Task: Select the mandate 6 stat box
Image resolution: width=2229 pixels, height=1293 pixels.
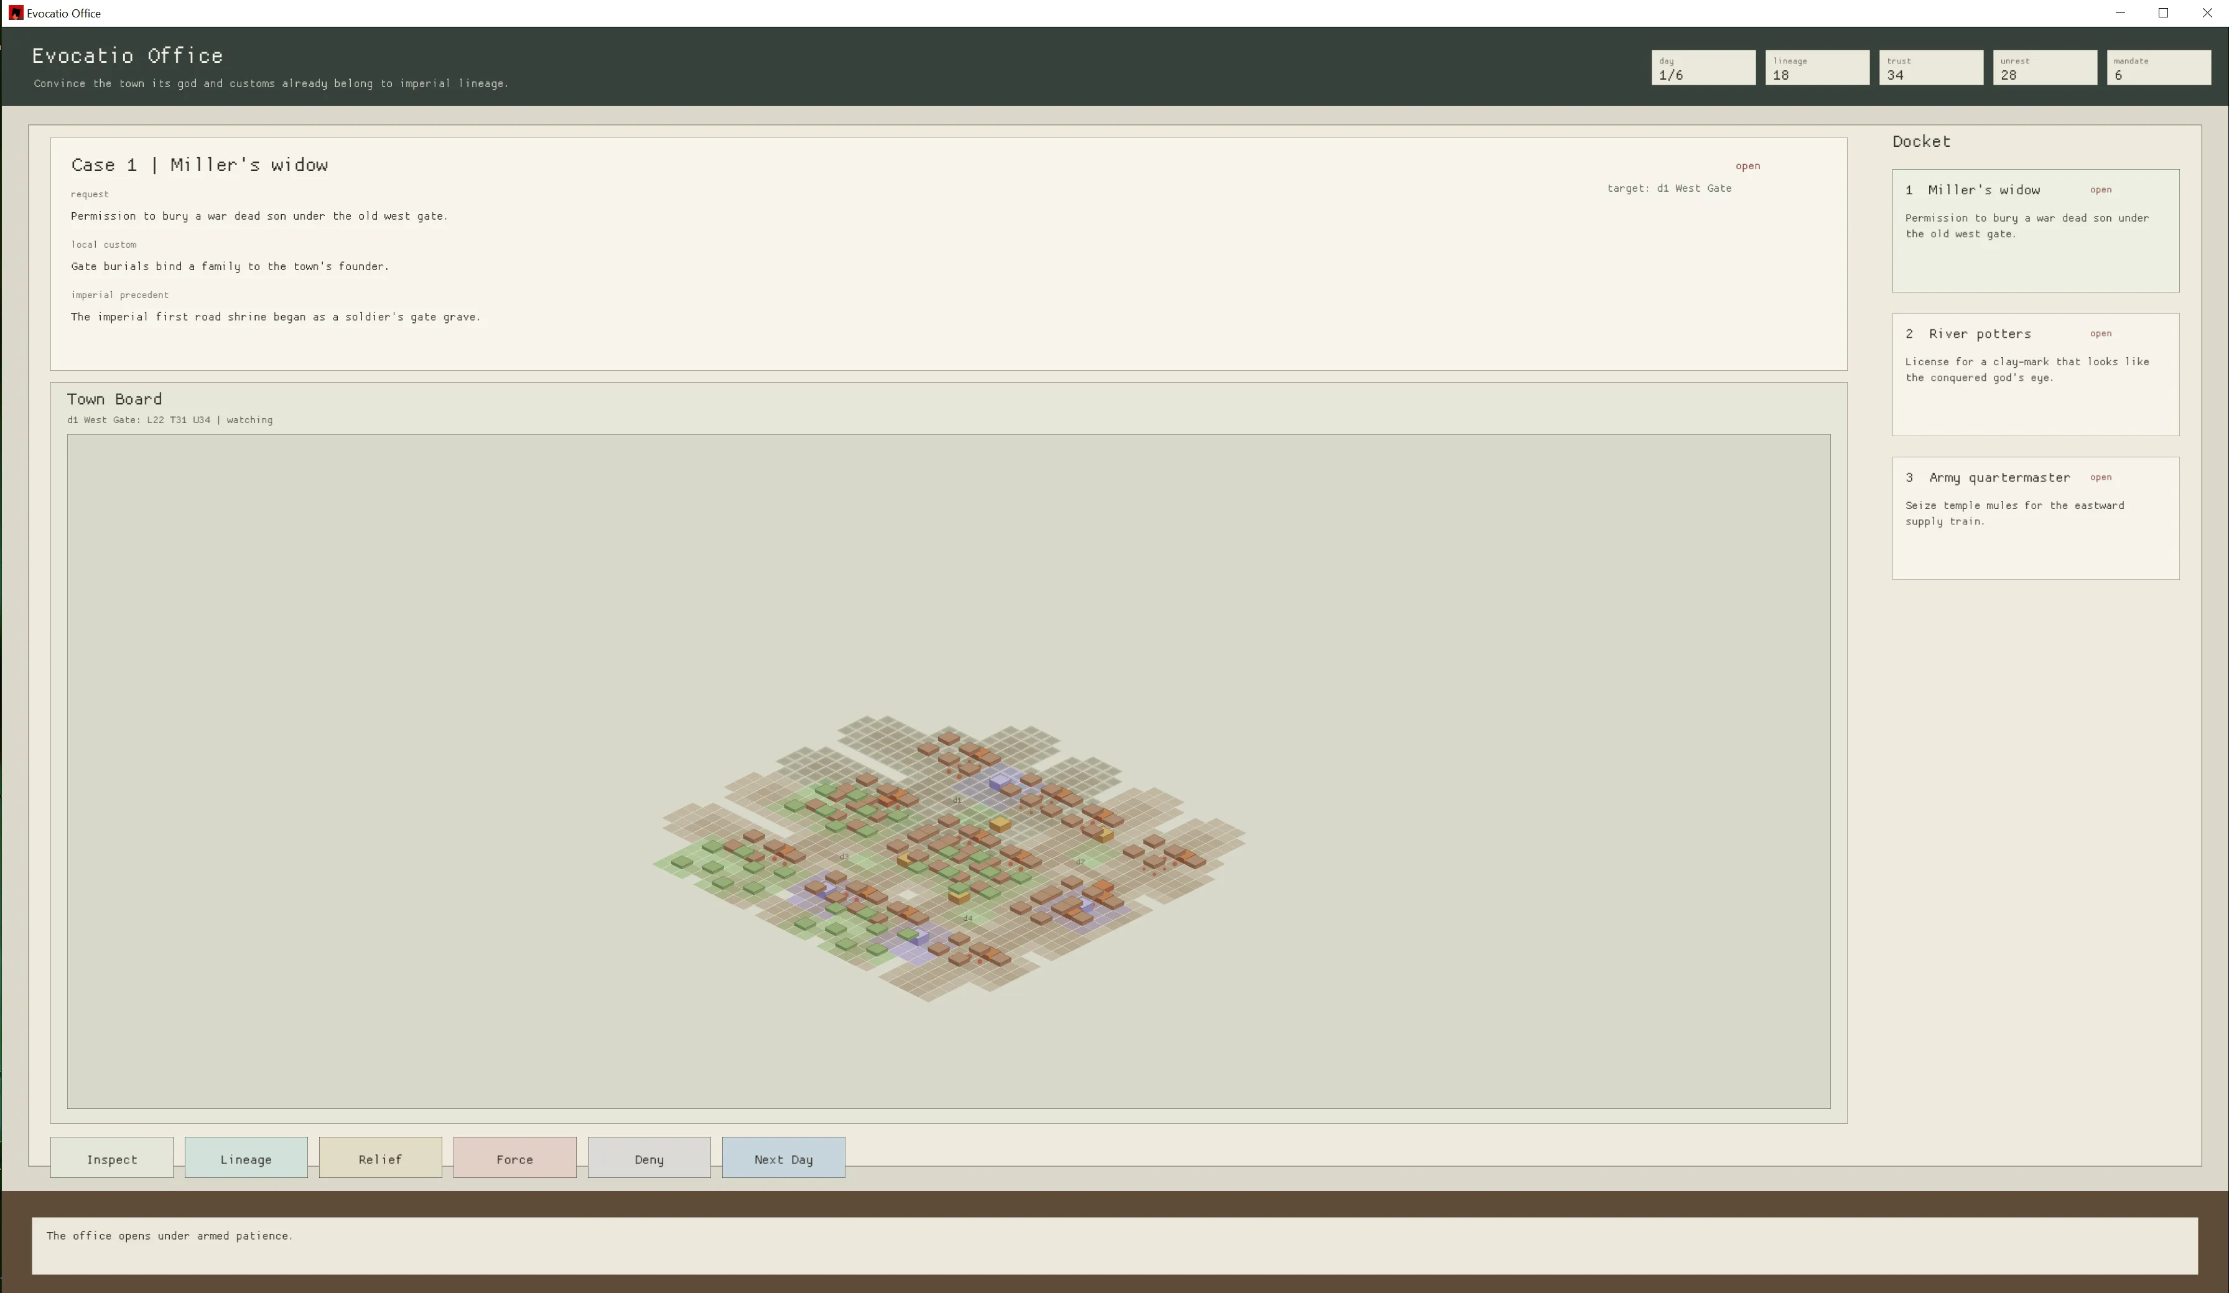Action: point(2158,67)
